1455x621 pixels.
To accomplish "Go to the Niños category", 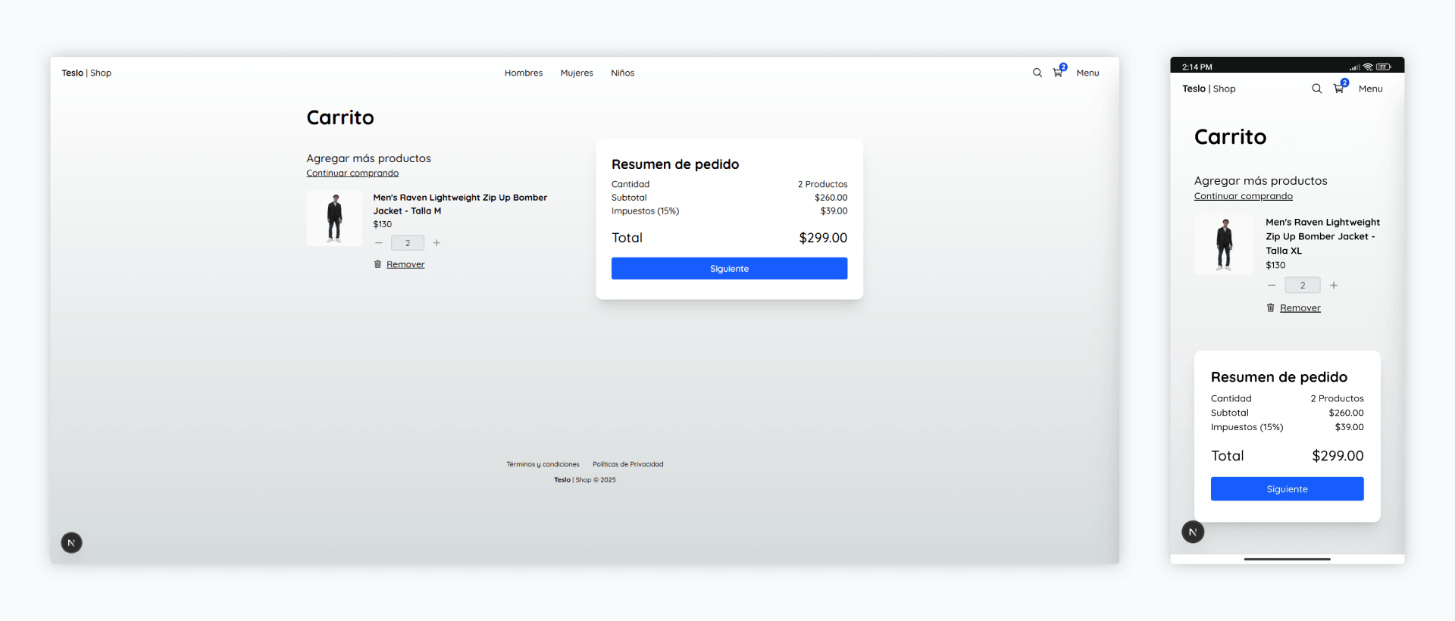I will click(622, 73).
